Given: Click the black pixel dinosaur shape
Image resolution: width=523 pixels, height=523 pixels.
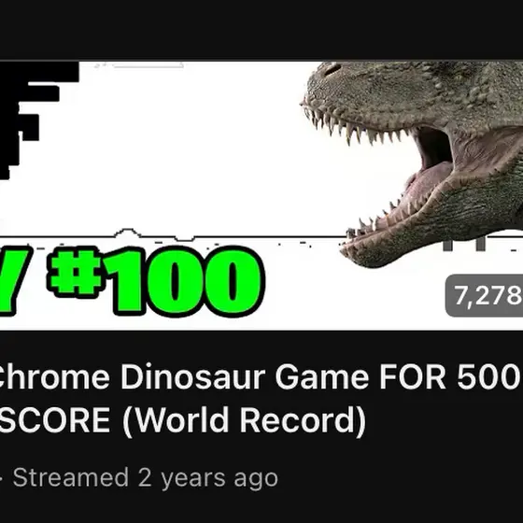Looking at the screenshot, I should pos(39,120).
